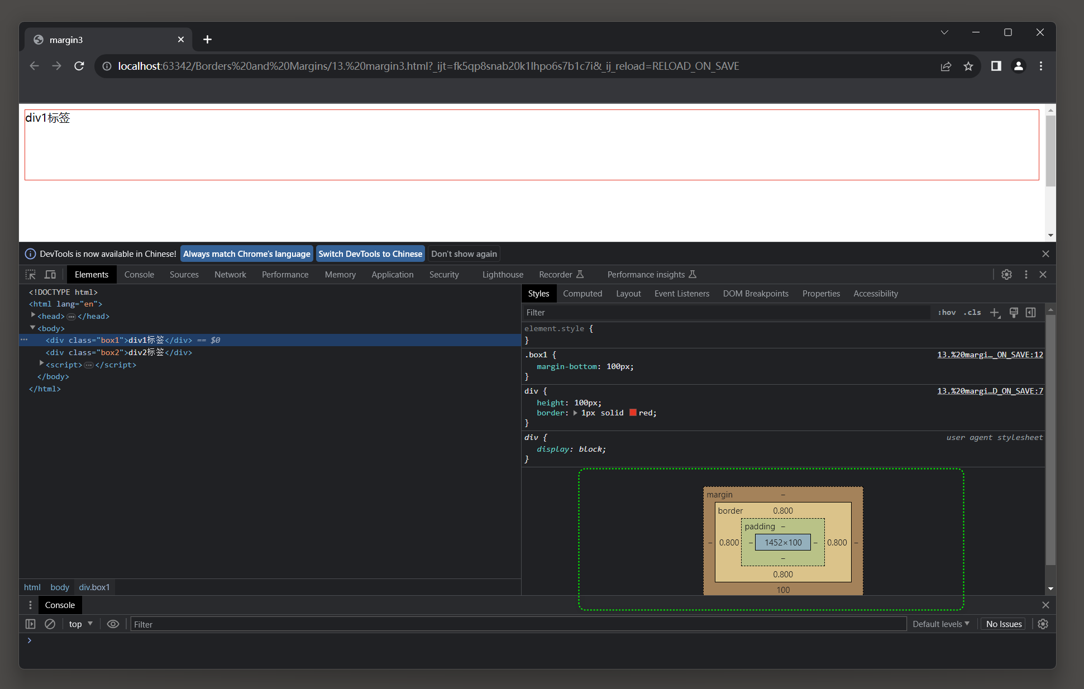Image resolution: width=1084 pixels, height=689 pixels.
Task: Click Switch DevTools to Chinese button
Action: tap(370, 254)
